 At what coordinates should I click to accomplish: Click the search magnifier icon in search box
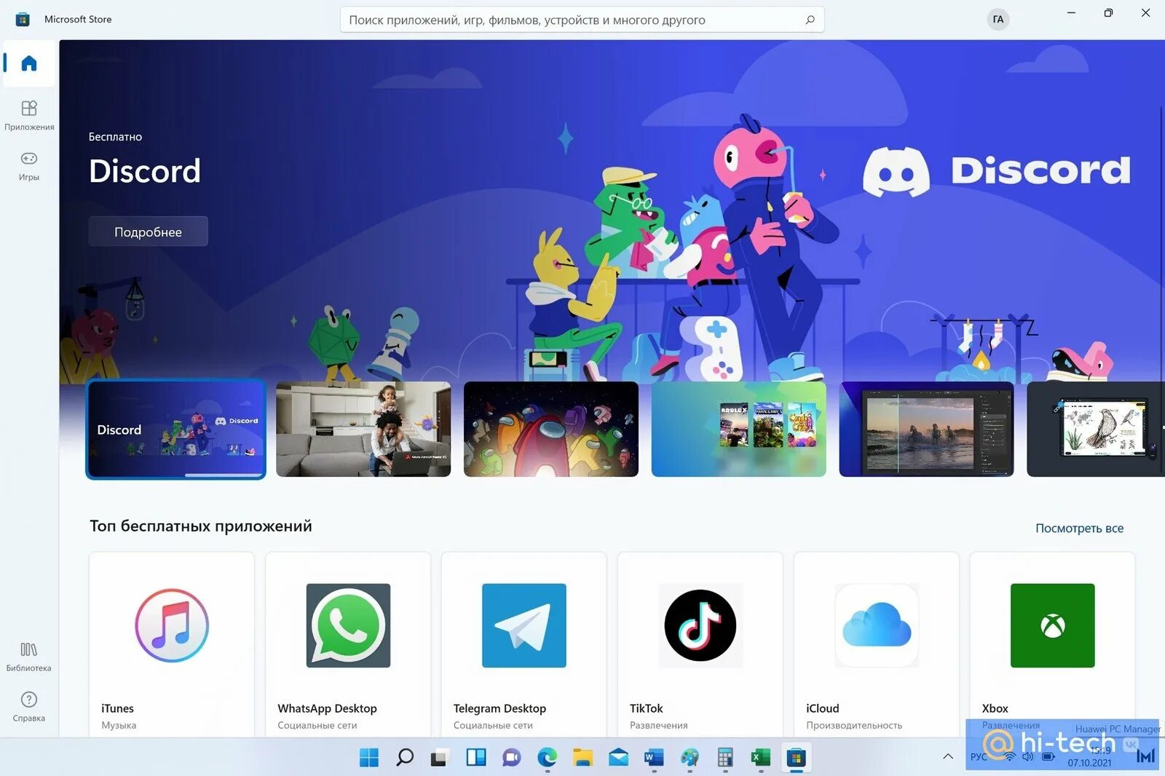coord(810,20)
